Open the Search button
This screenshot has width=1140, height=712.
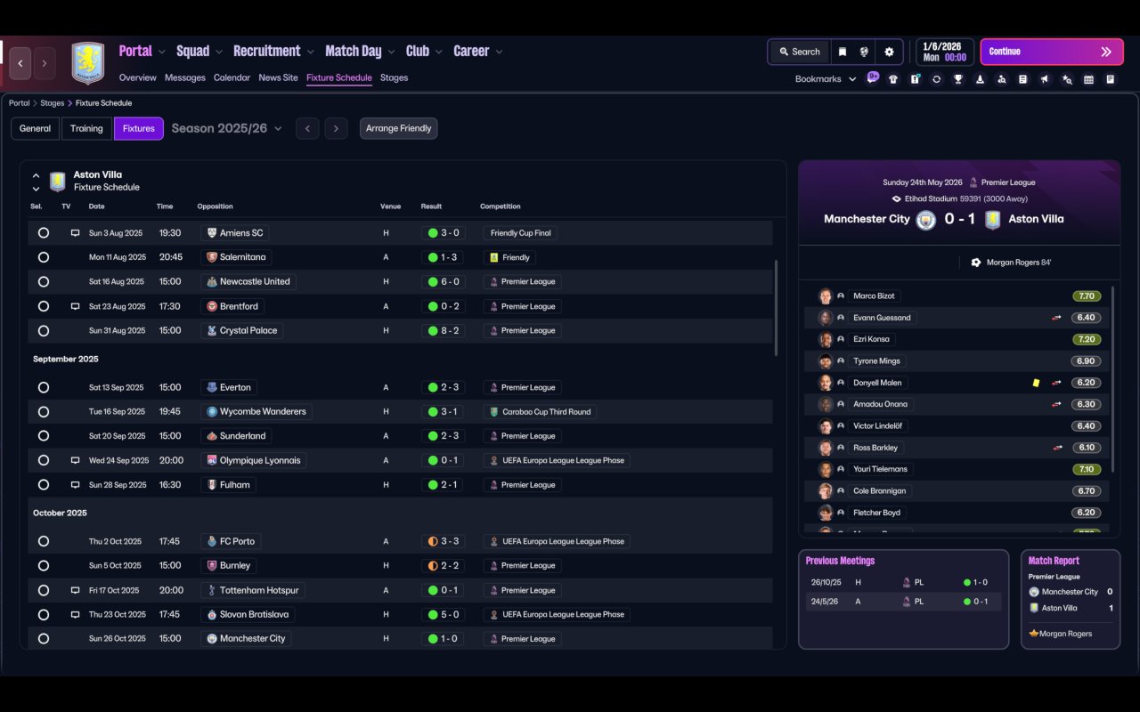799,52
